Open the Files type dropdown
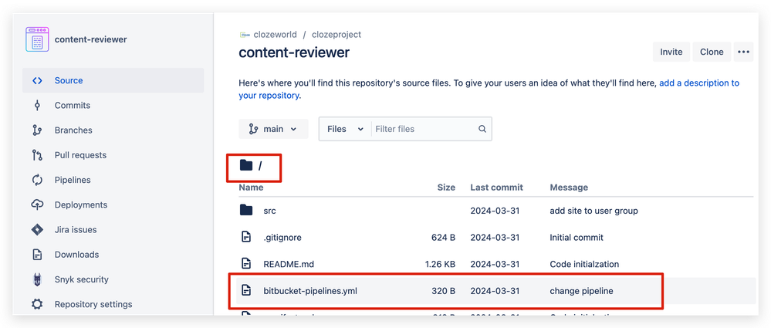 click(345, 129)
